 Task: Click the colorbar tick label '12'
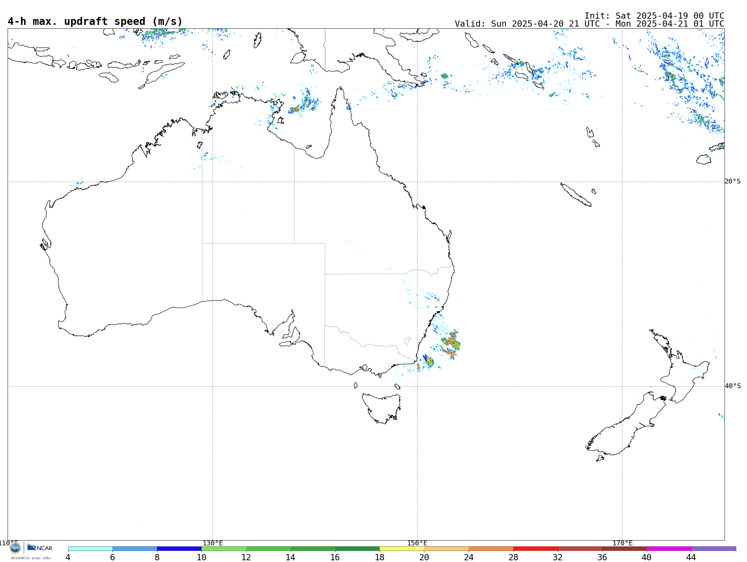pyautogui.click(x=246, y=558)
